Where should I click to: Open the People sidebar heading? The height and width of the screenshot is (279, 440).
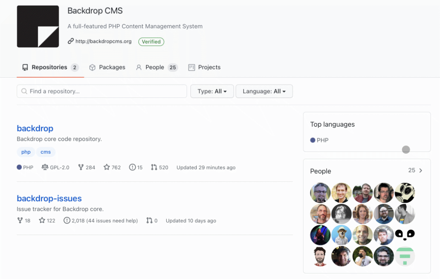click(321, 171)
